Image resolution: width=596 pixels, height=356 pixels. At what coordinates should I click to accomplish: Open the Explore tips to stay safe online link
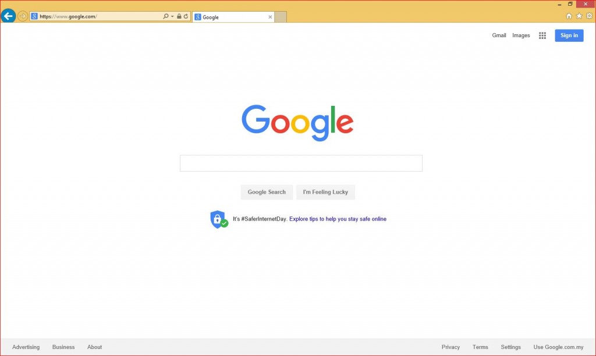(x=338, y=219)
